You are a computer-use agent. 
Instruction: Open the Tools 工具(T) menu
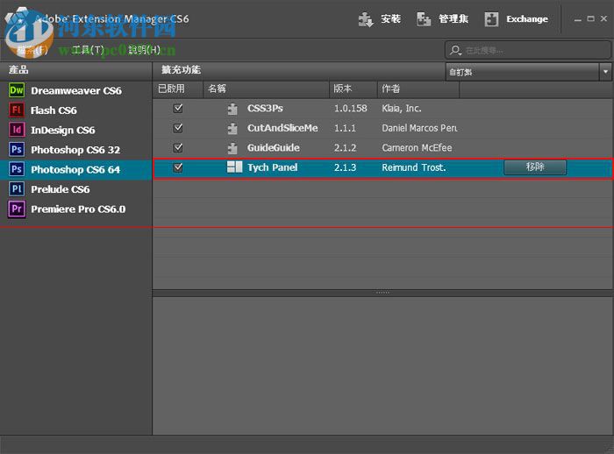(88, 50)
